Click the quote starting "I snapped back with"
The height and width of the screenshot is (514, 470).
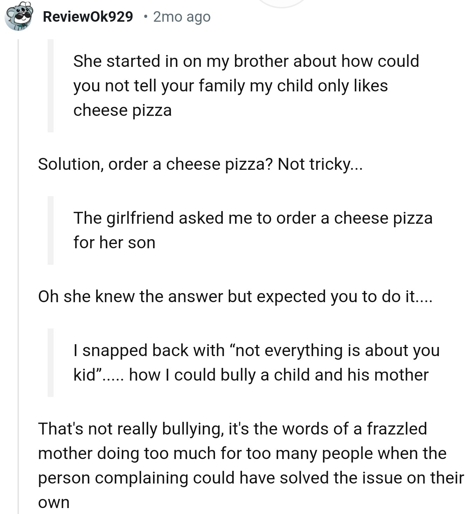pos(256,350)
